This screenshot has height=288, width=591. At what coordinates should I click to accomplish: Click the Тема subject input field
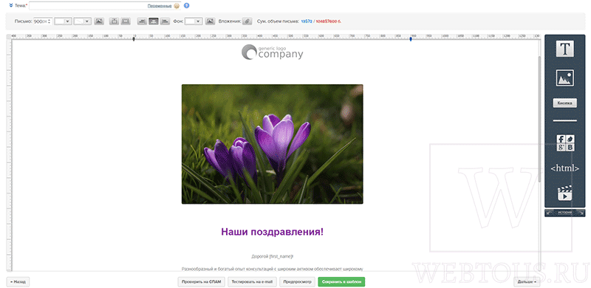click(105, 6)
